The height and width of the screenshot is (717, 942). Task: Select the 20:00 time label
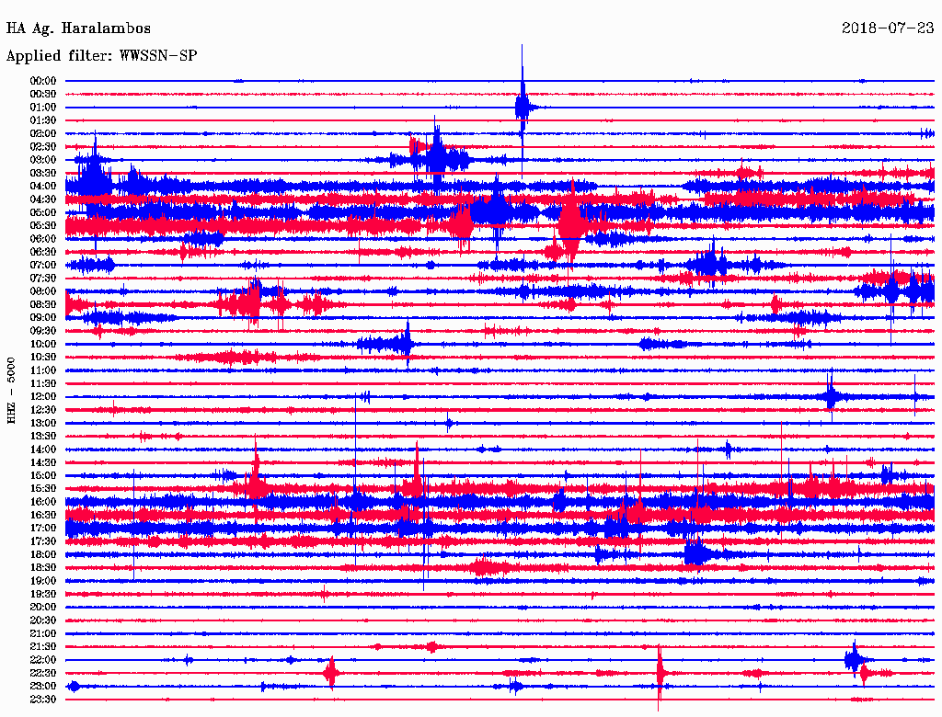click(x=43, y=607)
